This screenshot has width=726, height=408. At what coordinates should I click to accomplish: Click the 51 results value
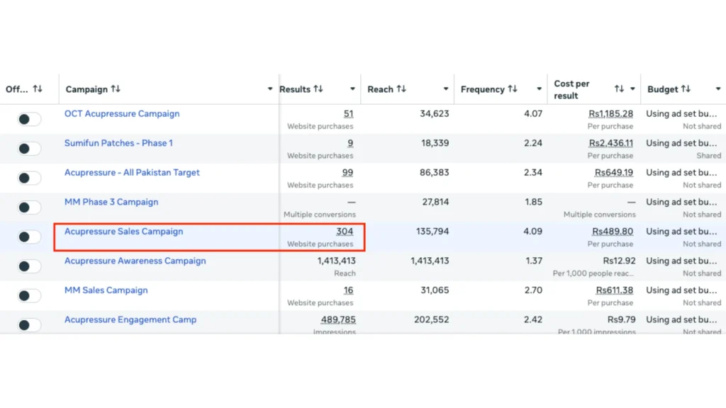pos(348,114)
